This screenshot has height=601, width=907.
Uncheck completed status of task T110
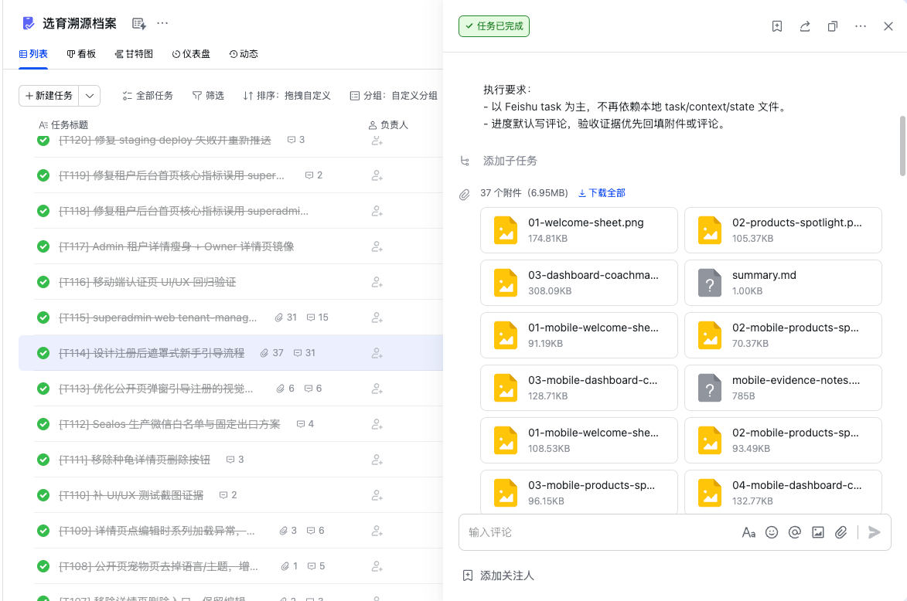pos(43,495)
